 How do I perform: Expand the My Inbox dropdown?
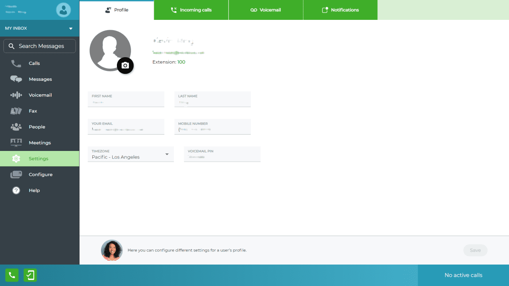[x=71, y=29]
